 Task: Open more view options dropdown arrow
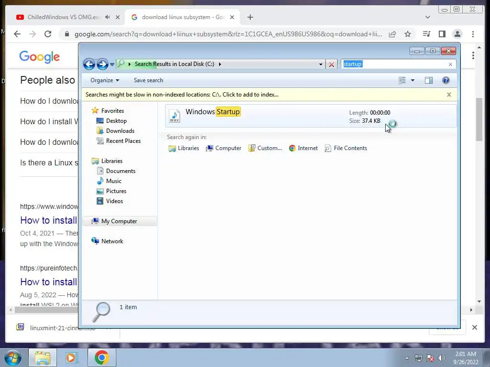click(412, 80)
